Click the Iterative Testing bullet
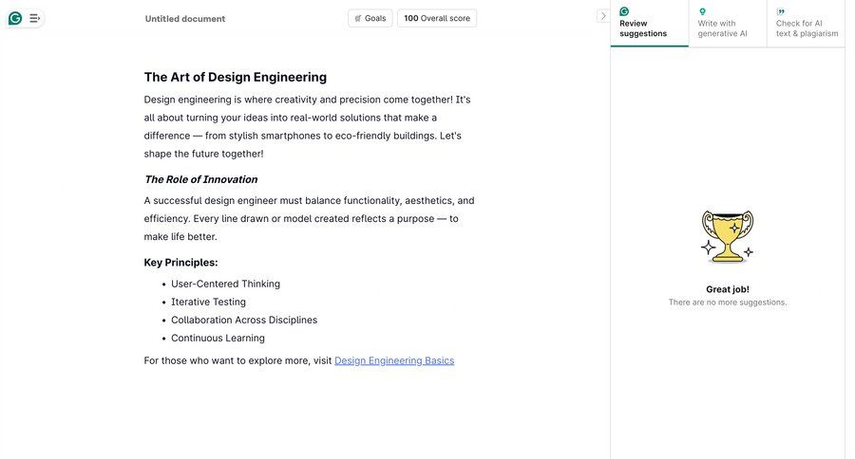Screen dimensions: 855x459 tap(208, 302)
